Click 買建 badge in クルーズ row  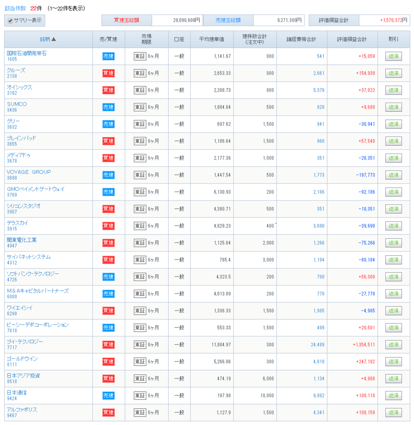[108, 73]
